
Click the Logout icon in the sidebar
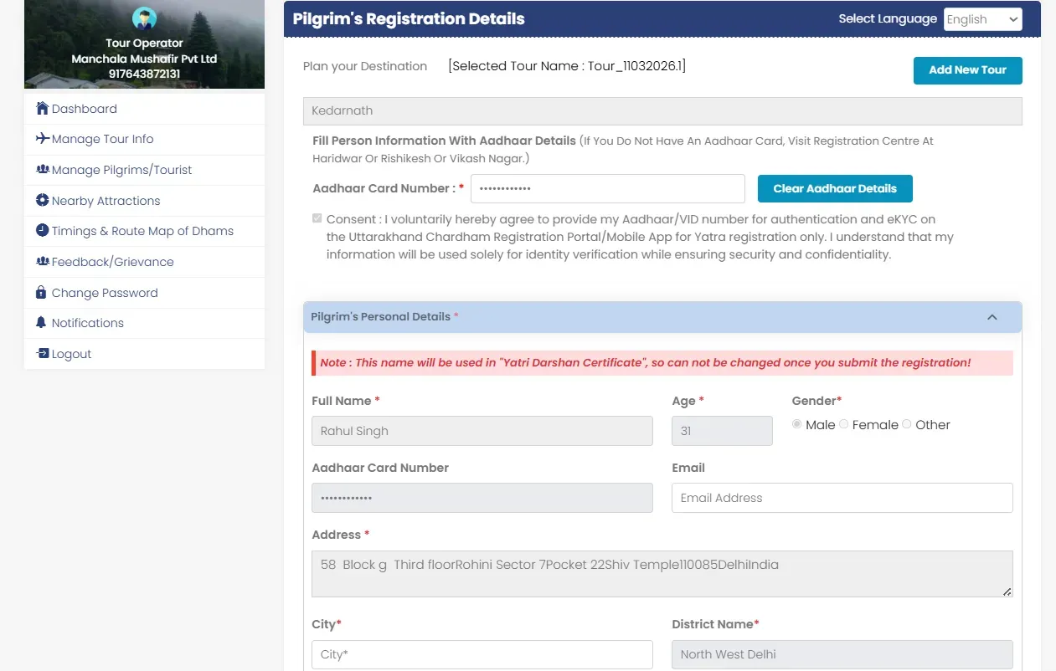pos(41,353)
